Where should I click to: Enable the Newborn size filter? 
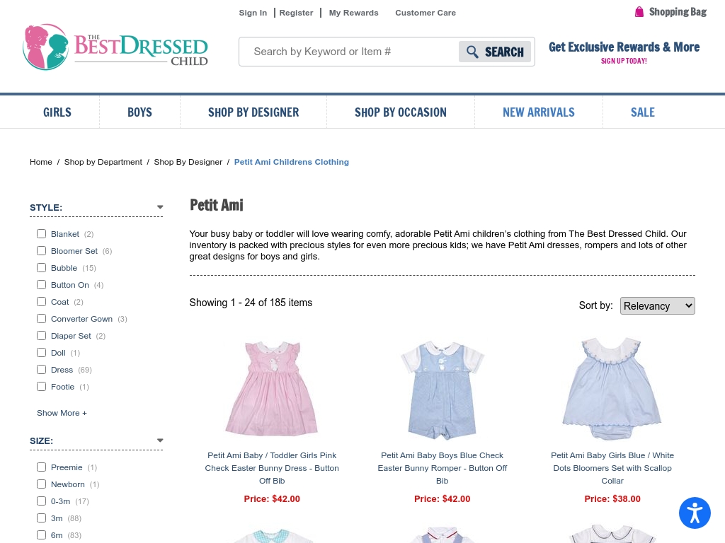[x=41, y=484]
